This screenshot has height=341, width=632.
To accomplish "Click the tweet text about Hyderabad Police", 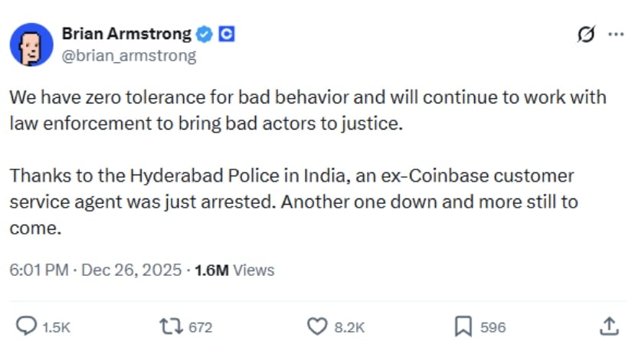I will (x=291, y=202).
